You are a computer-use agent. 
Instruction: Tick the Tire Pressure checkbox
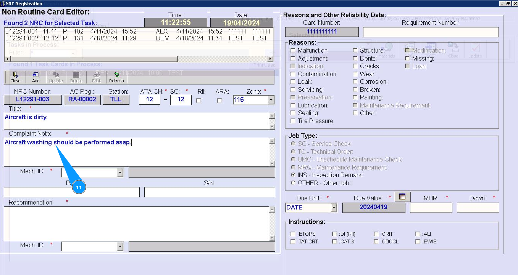tap(293, 121)
